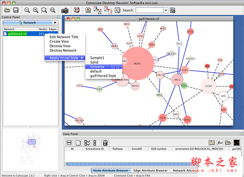This screenshot has width=244, height=177.
Task: Select the SIP4 node in graph
Action: [x=223, y=96]
